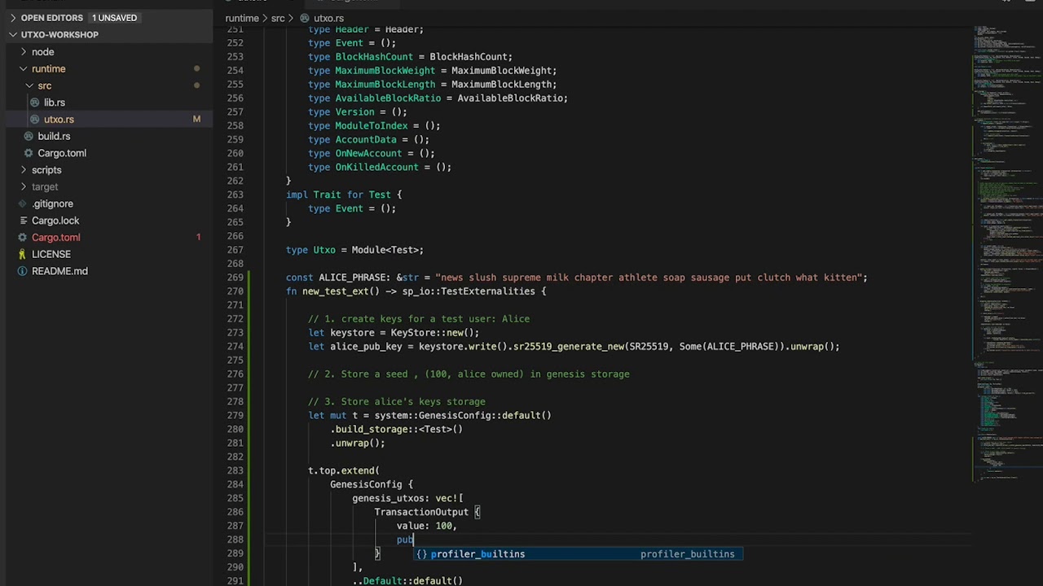Click the license ribbon icon beside LICENSE
Screen dimensions: 1043x586
24,255
